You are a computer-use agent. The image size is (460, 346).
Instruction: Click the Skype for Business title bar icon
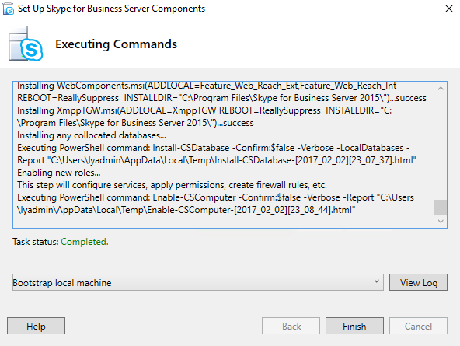(9, 9)
